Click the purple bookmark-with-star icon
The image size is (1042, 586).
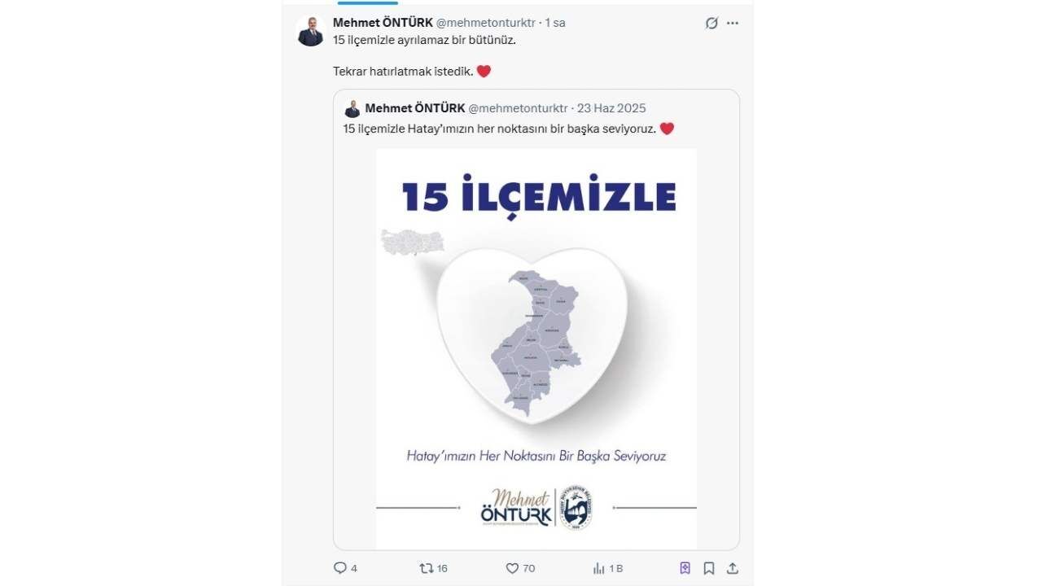tap(685, 568)
